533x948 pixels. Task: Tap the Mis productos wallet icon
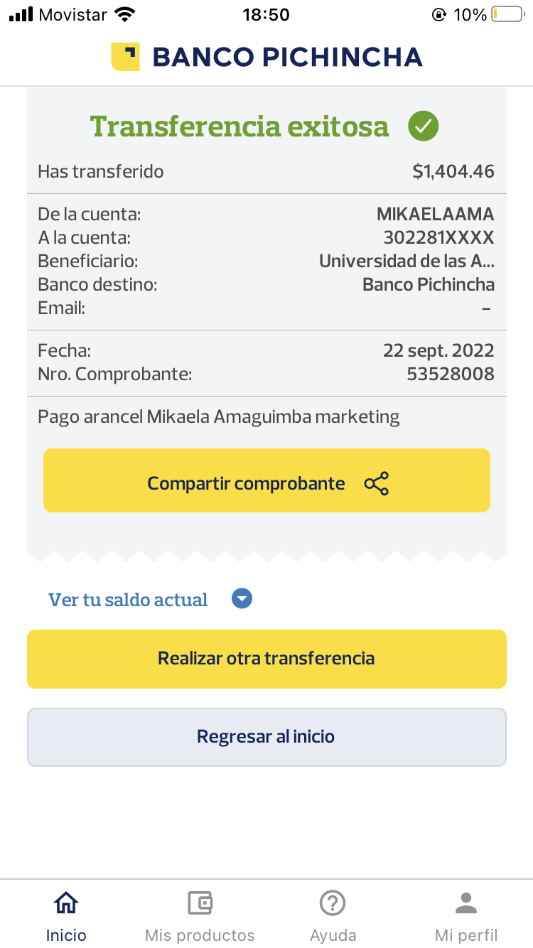tap(200, 903)
